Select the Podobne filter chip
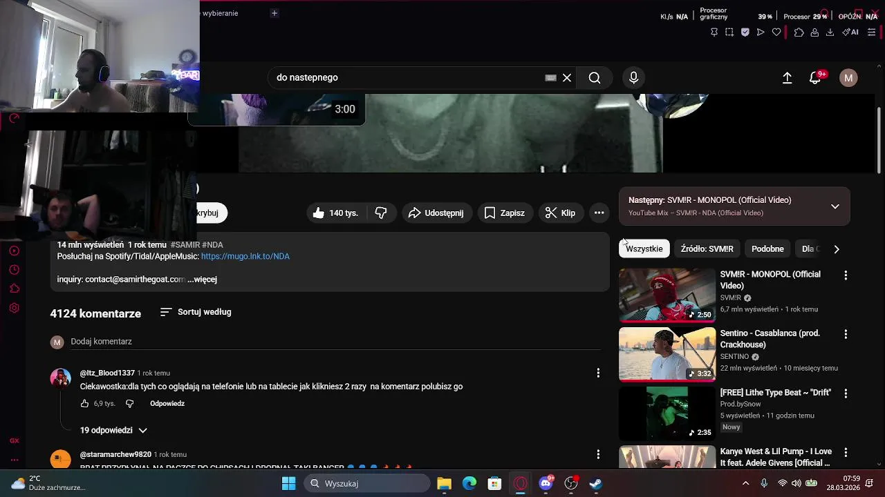This screenshot has height=497, width=885. click(767, 248)
